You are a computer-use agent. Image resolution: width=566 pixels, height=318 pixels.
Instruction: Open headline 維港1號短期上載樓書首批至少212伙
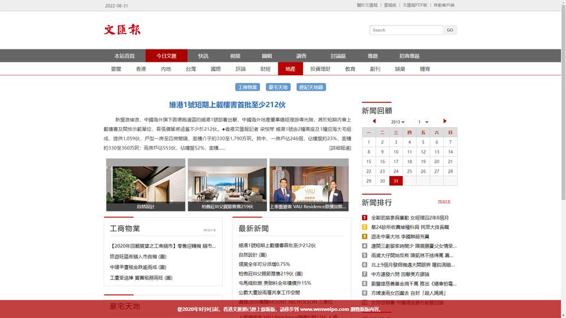(228, 105)
